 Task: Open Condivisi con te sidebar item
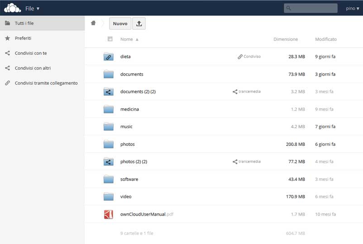pos(31,53)
